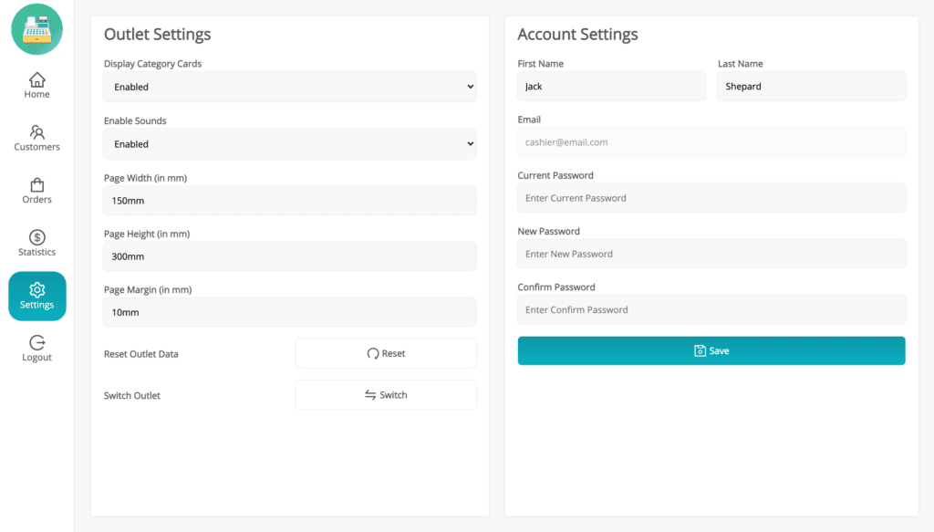
Task: Open the Home section from the sidebar
Action: point(36,86)
